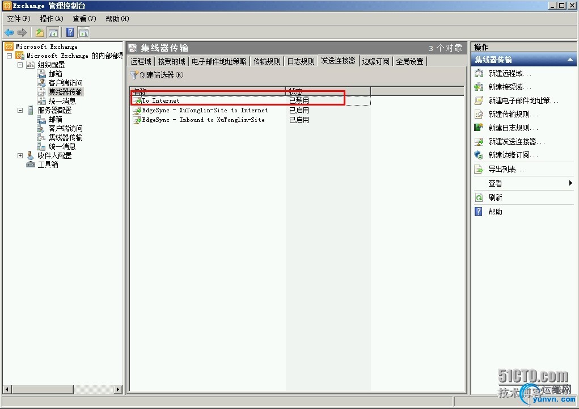Viewport: 579px width, 409px height.
Task: Click the tree pane horizontal scrollbar left arrow
Action: pos(7,389)
